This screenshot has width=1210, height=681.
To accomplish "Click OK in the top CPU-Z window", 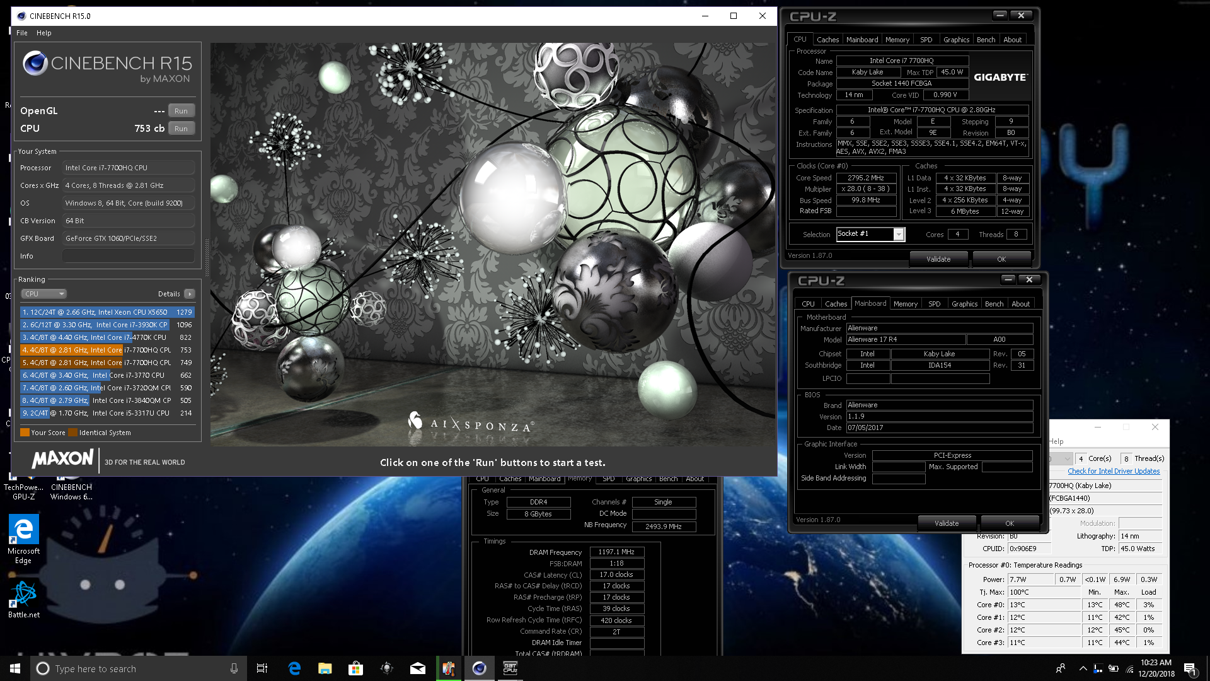I will coord(1001,259).
